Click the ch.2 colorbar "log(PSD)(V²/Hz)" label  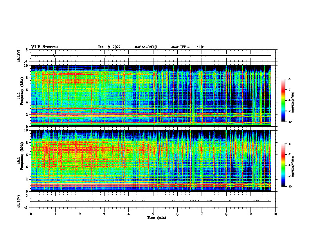pos(293,167)
